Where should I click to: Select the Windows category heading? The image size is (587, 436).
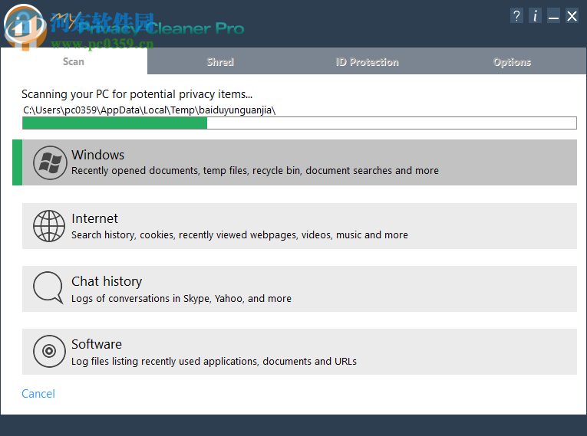97,155
